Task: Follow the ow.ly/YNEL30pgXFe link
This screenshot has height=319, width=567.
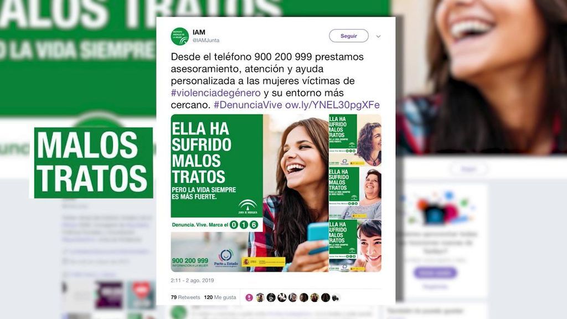Action: [x=332, y=105]
